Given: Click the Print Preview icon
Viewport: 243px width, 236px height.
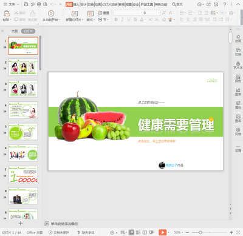Looking at the screenshot, I should click(46, 4).
